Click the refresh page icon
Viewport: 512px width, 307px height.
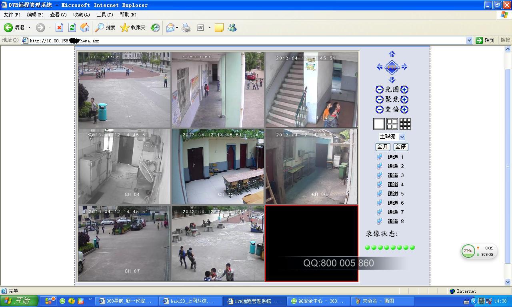(72, 28)
